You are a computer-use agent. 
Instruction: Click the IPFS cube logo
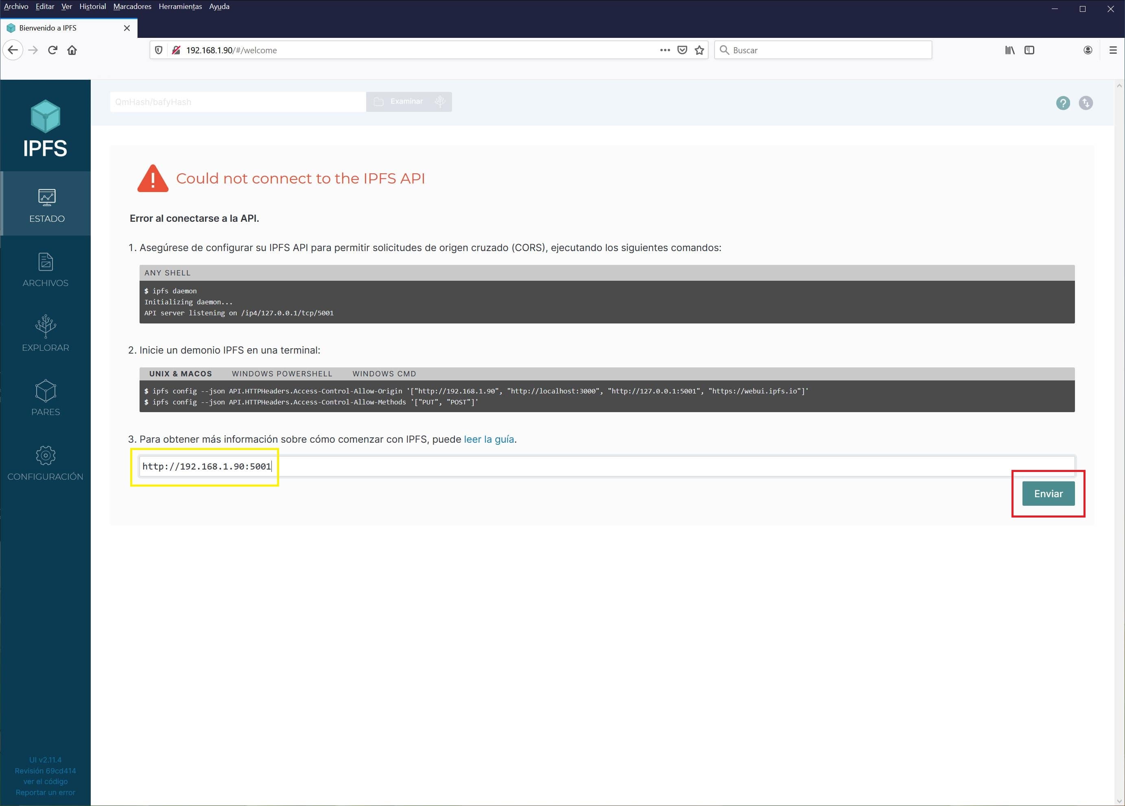(x=45, y=116)
